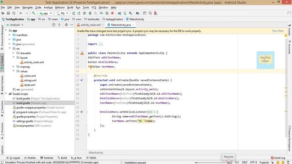Screen dimensions: 292x164
Task: Click the Back navigation arrow
Action: [x=21, y=13]
